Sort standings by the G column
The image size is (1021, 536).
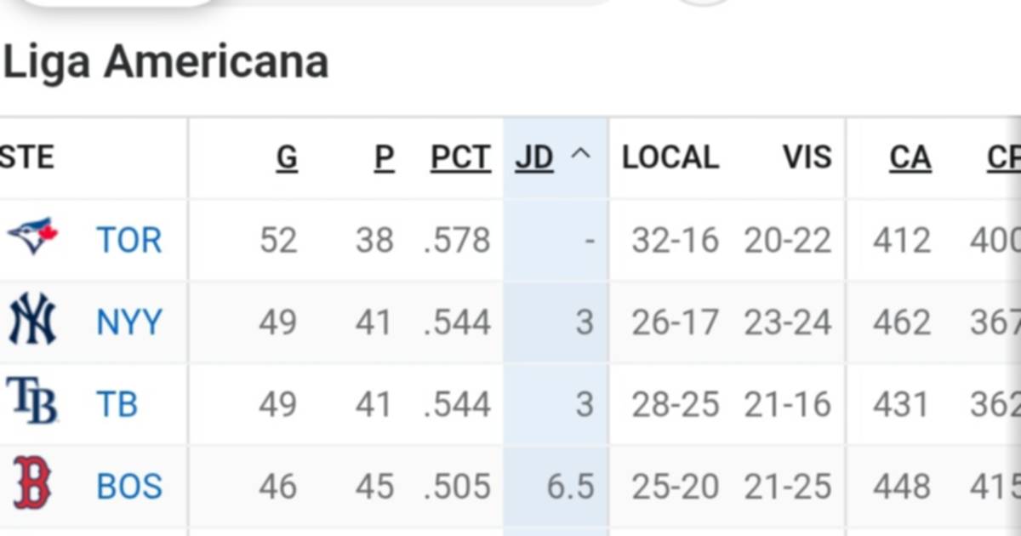click(x=288, y=157)
